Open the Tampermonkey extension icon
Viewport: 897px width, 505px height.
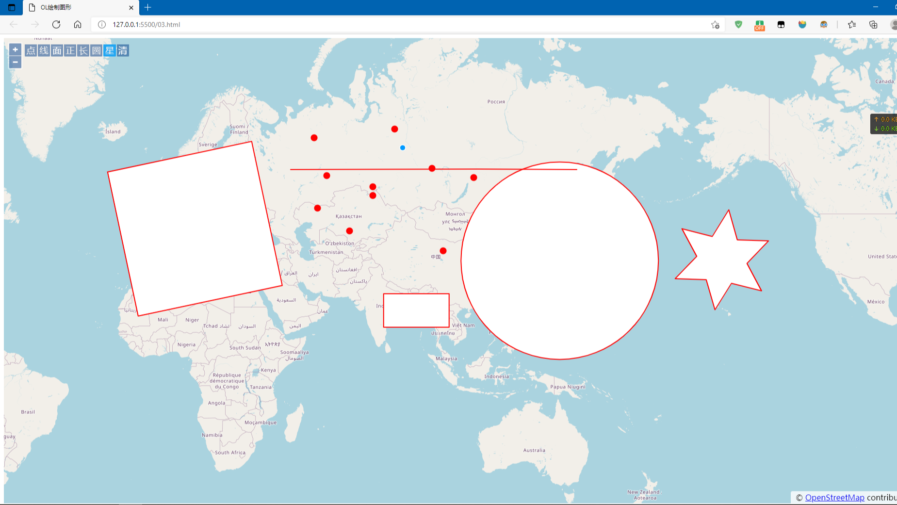click(781, 24)
